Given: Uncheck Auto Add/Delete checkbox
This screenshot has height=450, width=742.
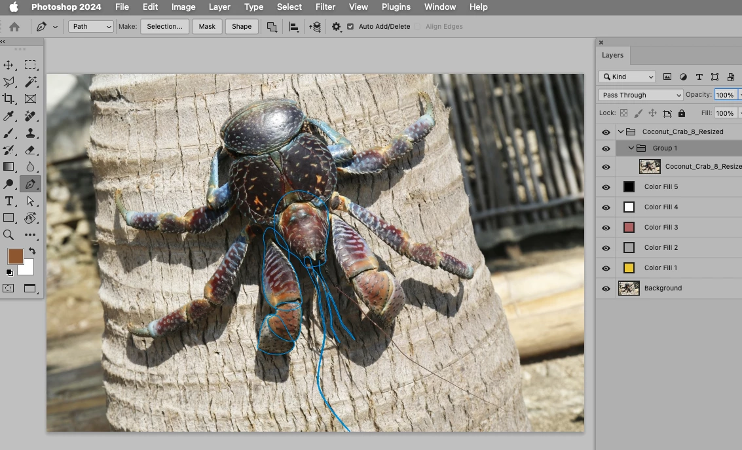Looking at the screenshot, I should tap(350, 27).
